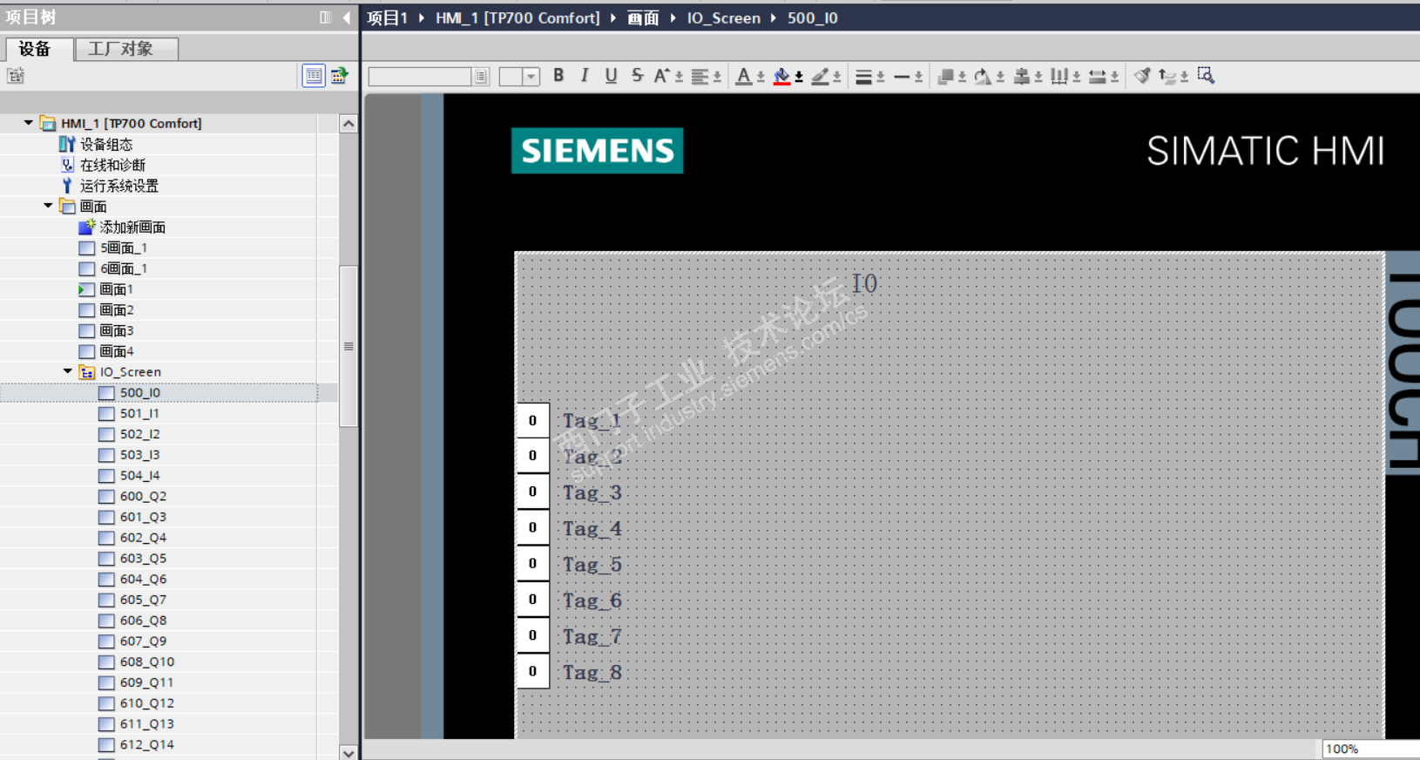1420x760 pixels.
Task: Open 运行系统设置 in the project tree
Action: (x=119, y=186)
